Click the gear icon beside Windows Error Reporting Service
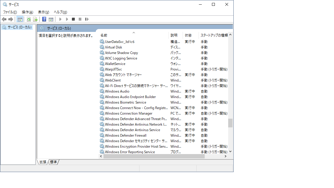The height and width of the screenshot is (188, 334). click(x=102, y=152)
